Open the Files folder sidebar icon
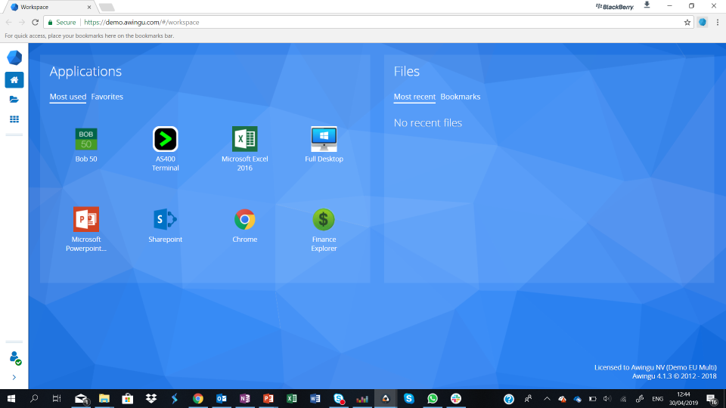The image size is (726, 408). click(14, 100)
